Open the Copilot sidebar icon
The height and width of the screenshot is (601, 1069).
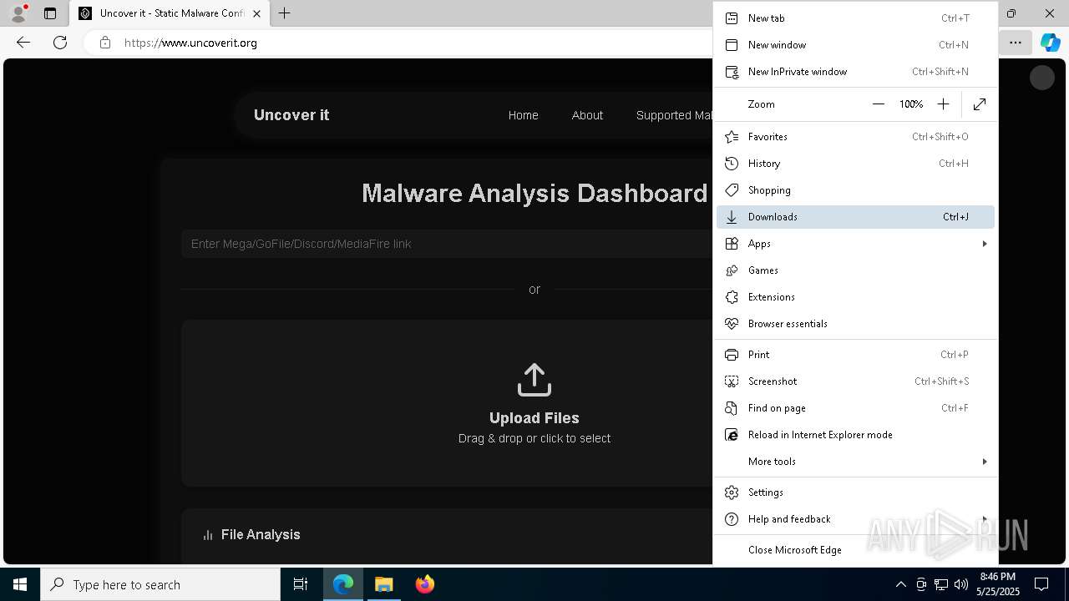click(1050, 43)
